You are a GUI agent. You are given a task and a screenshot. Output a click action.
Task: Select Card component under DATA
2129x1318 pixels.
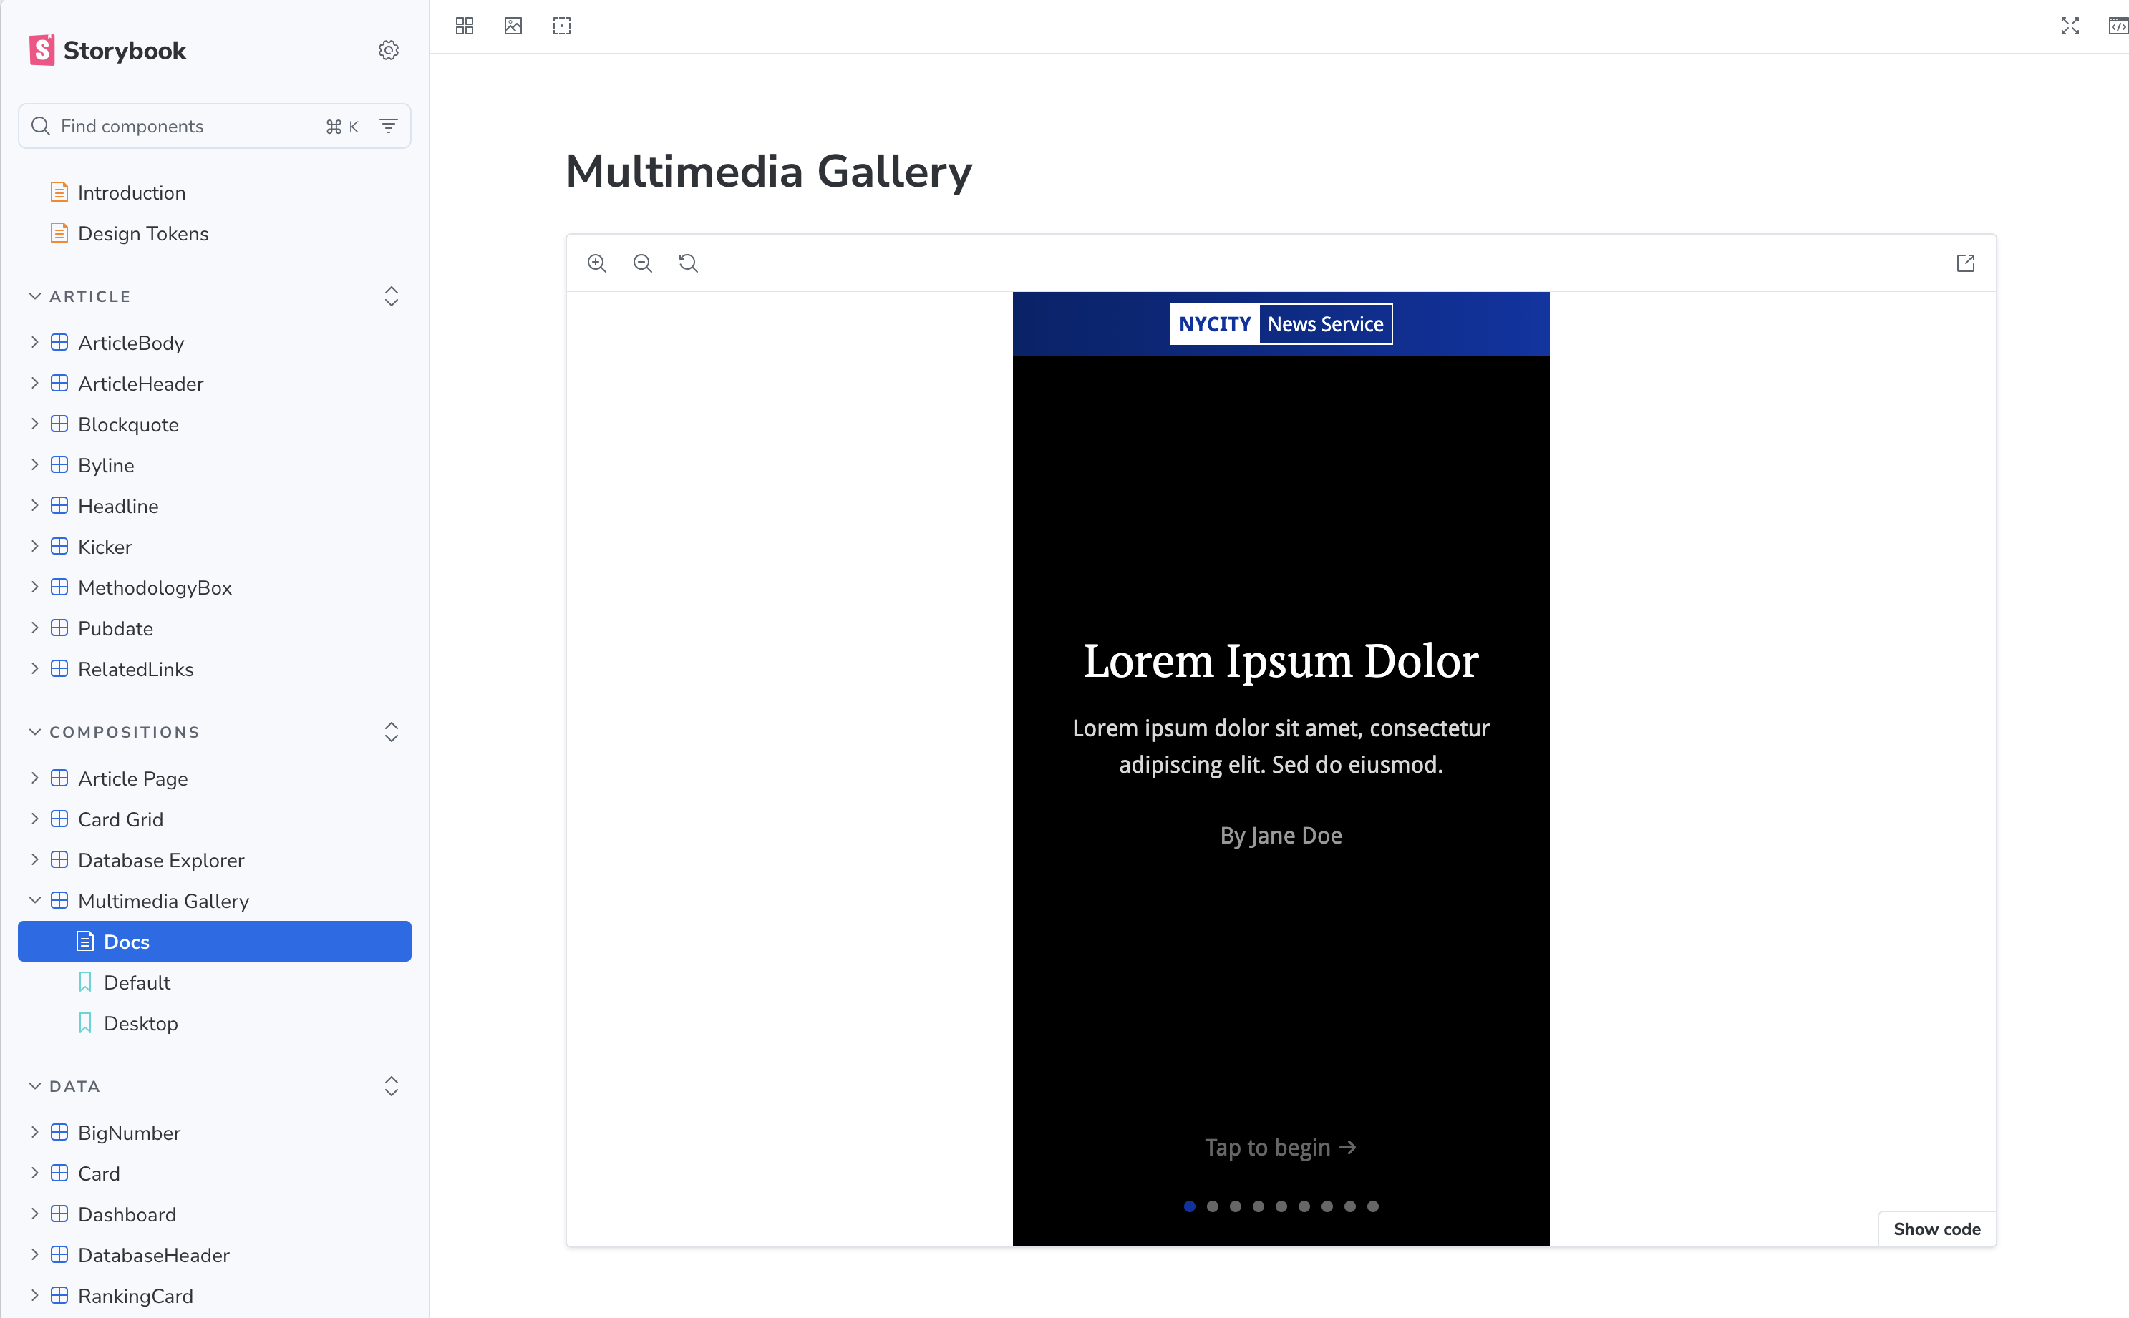pos(99,1174)
